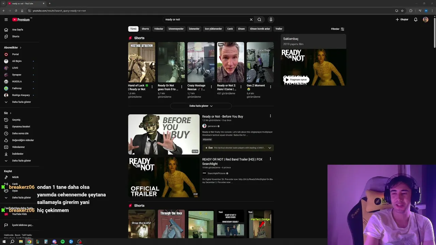
Task: Select the Shorts filter chip
Action: click(145, 29)
